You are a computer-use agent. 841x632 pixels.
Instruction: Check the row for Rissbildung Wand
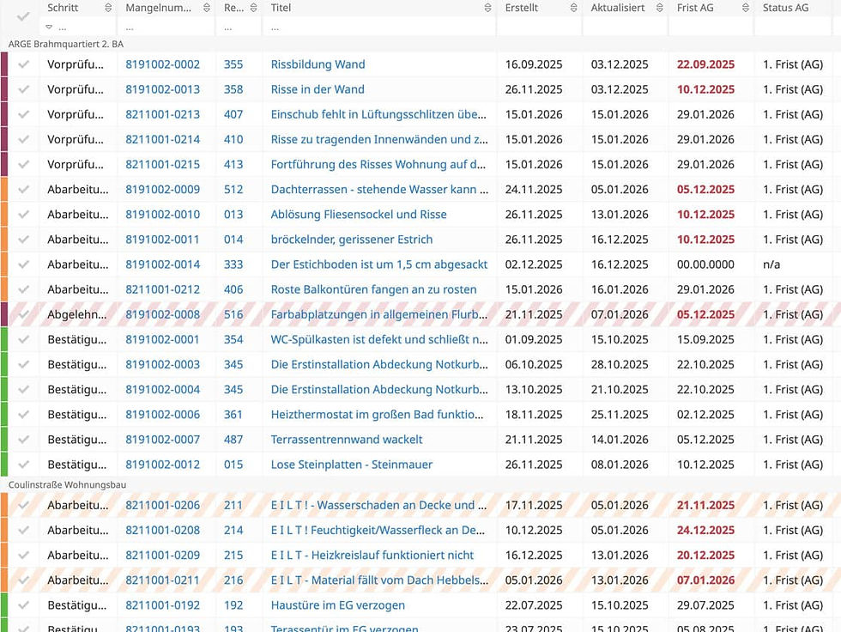(23, 64)
